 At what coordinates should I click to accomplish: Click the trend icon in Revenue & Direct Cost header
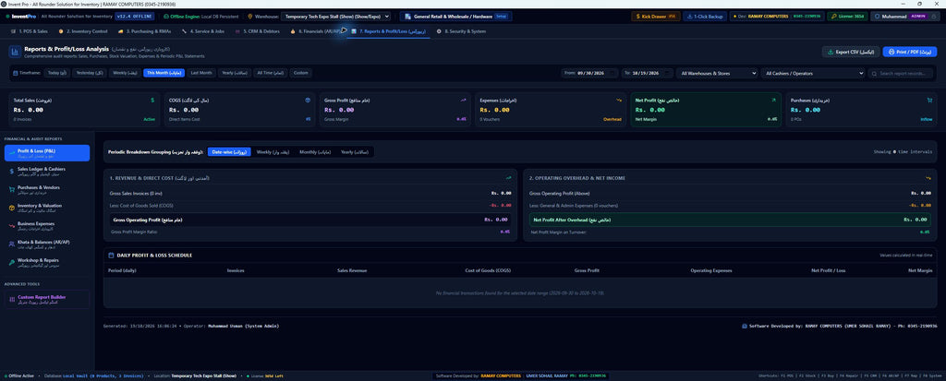tap(509, 178)
